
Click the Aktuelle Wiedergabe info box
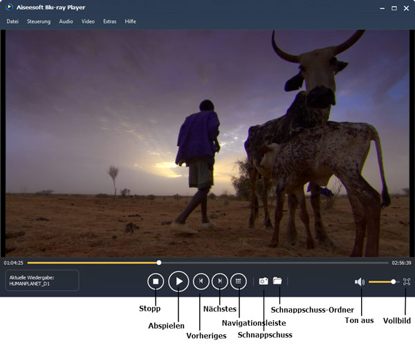(x=42, y=280)
